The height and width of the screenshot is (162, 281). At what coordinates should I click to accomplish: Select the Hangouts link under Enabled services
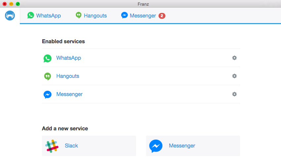(x=68, y=76)
